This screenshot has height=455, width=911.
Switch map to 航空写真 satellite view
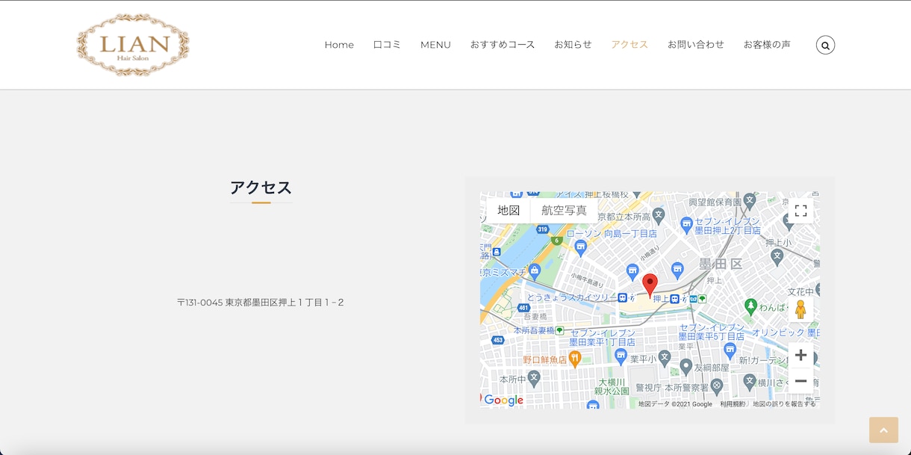pos(565,211)
